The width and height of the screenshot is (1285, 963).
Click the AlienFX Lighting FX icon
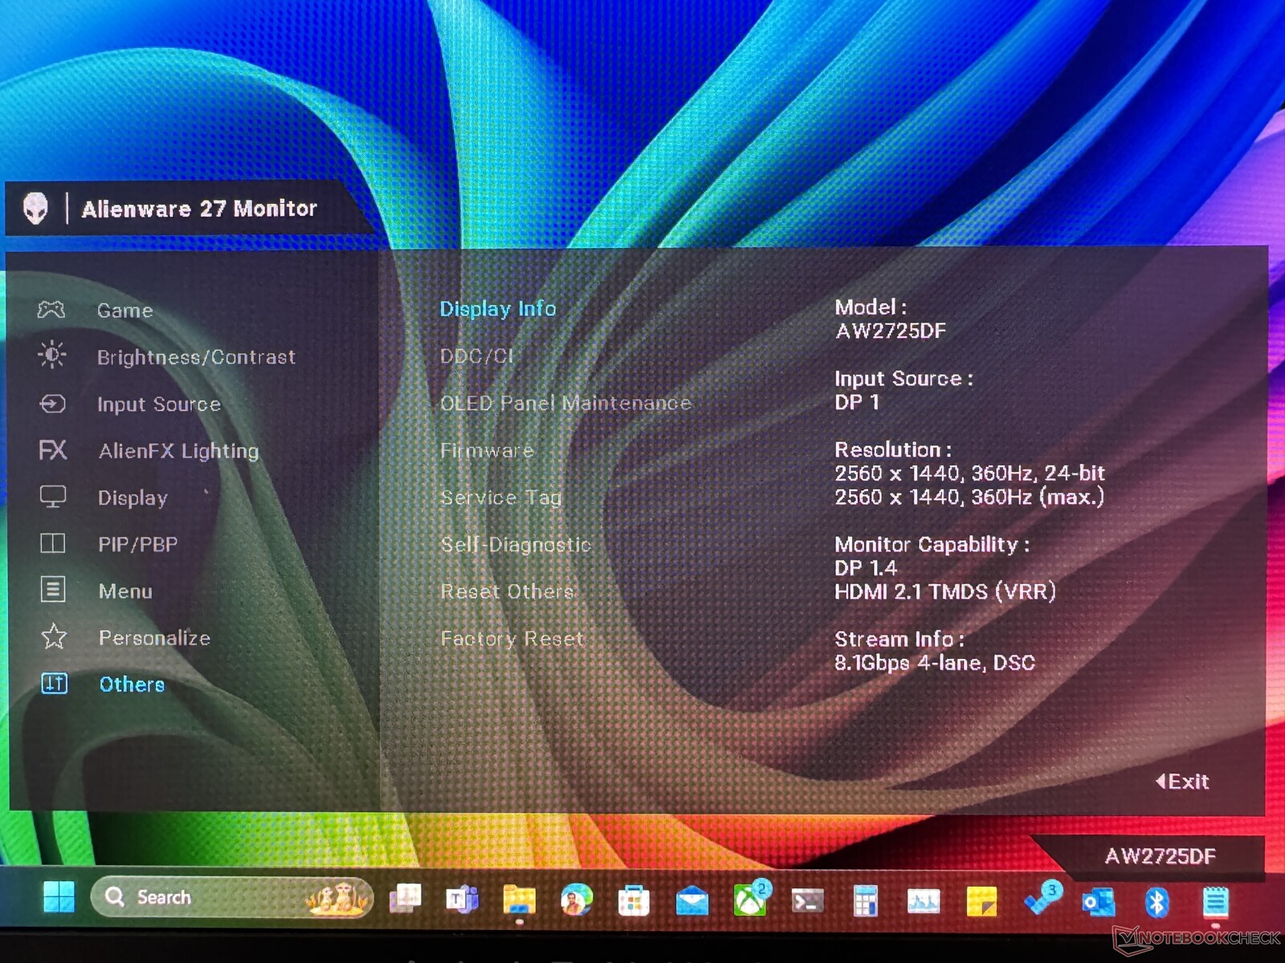click(53, 449)
